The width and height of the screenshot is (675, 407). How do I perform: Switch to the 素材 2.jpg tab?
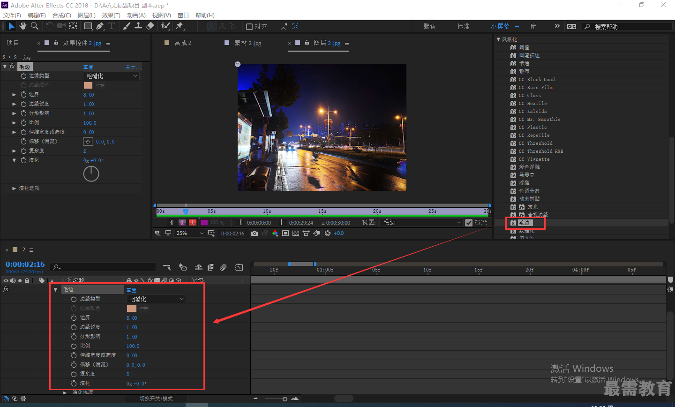(248, 43)
